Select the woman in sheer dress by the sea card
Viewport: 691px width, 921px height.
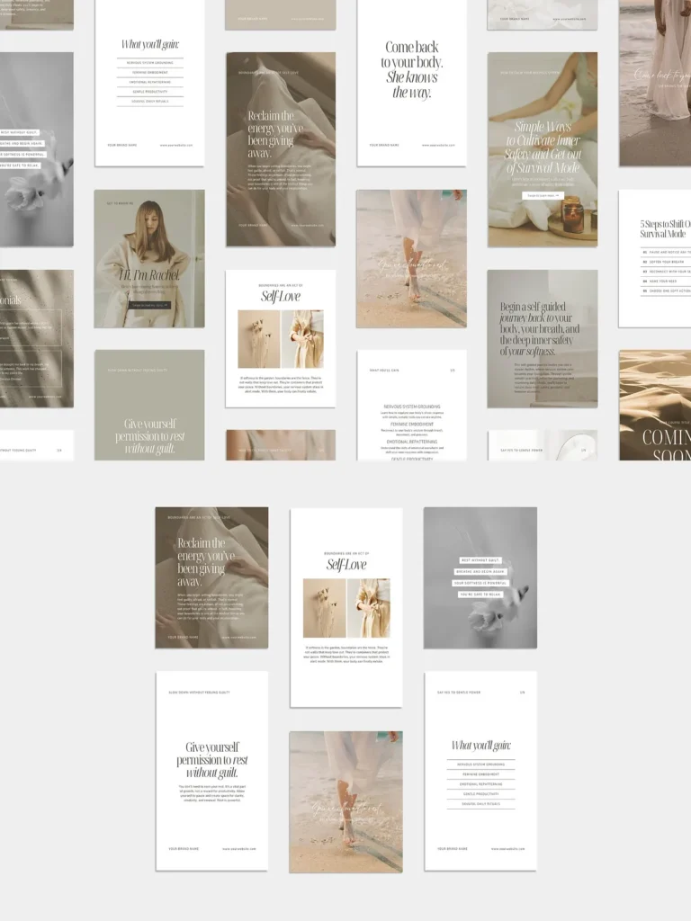coord(655,83)
